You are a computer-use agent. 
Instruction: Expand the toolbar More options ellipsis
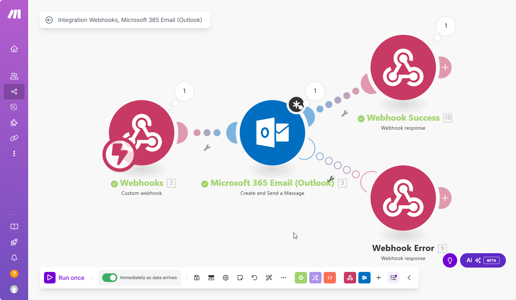point(283,278)
